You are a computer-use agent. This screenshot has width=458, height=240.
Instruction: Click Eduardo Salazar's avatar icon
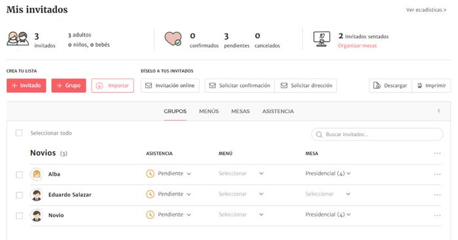point(37,195)
